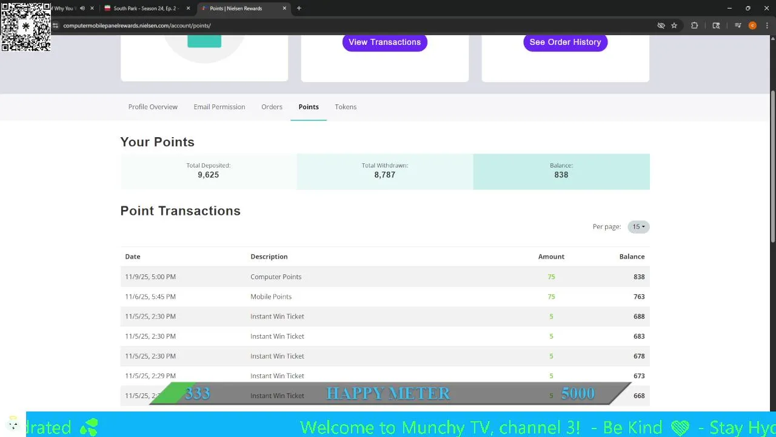Image resolution: width=776 pixels, height=437 pixels.
Task: Open a new tab with plus icon
Action: (299, 8)
